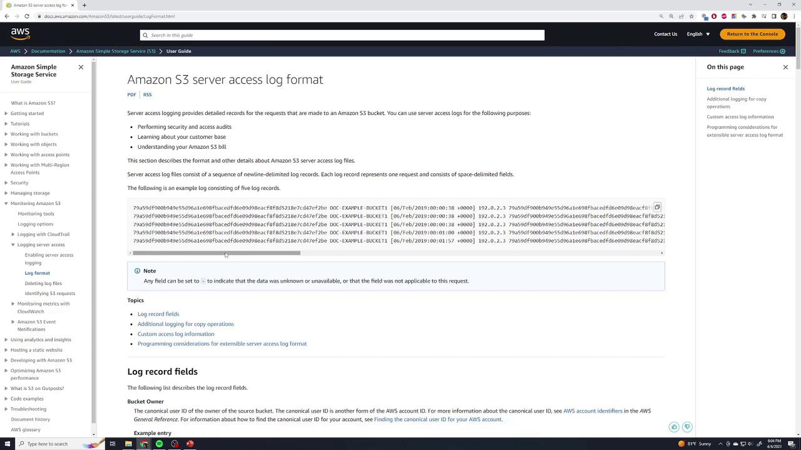801x450 pixels.
Task: Click the search box in the guide header
Action: click(x=342, y=35)
